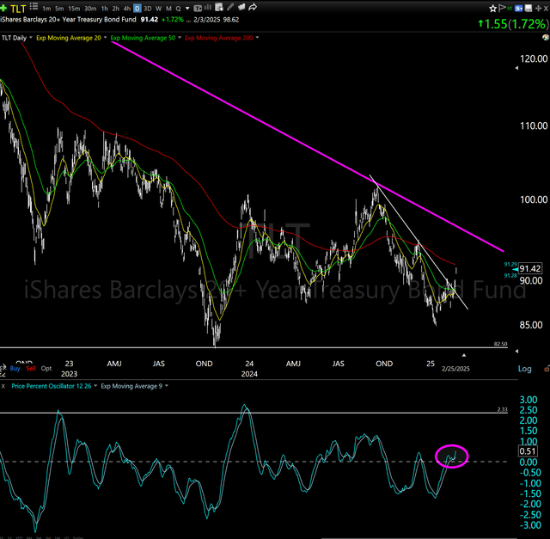Click the four-arrow move window icon
Viewport: 550px width, 539px height.
[538, 9]
